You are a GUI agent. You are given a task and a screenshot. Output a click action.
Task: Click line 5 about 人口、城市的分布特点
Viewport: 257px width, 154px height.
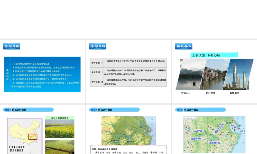pyautogui.click(x=41, y=79)
